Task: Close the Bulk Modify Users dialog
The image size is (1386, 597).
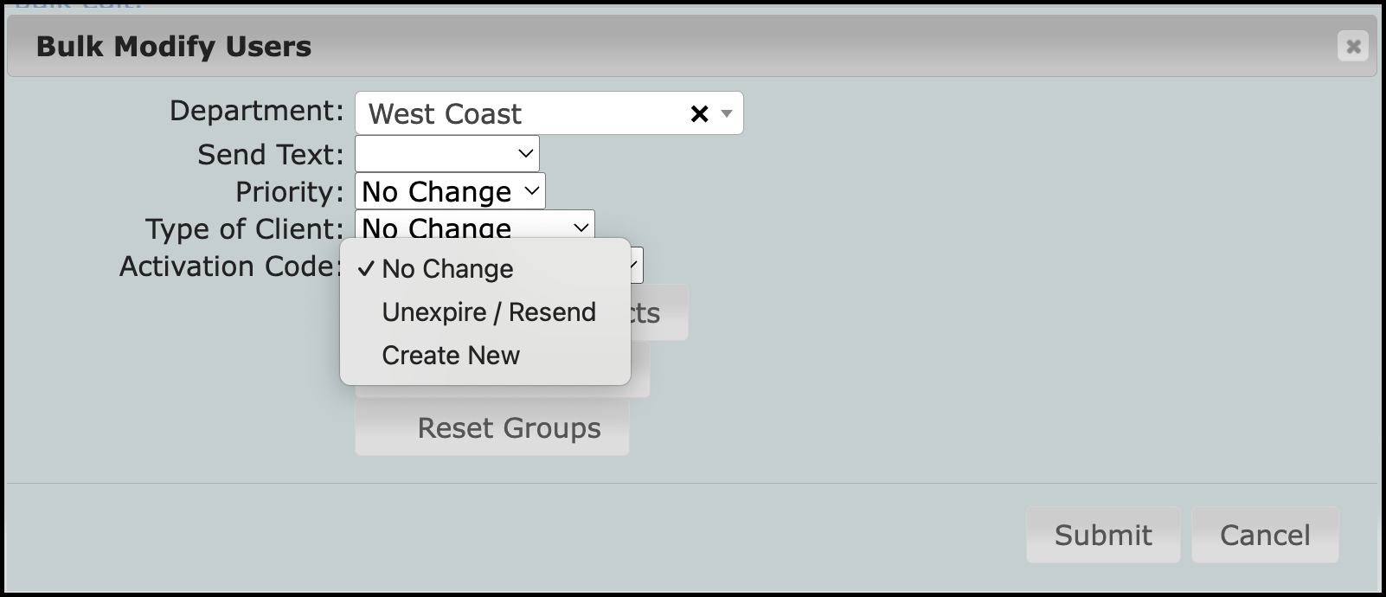Action: pos(1353,46)
